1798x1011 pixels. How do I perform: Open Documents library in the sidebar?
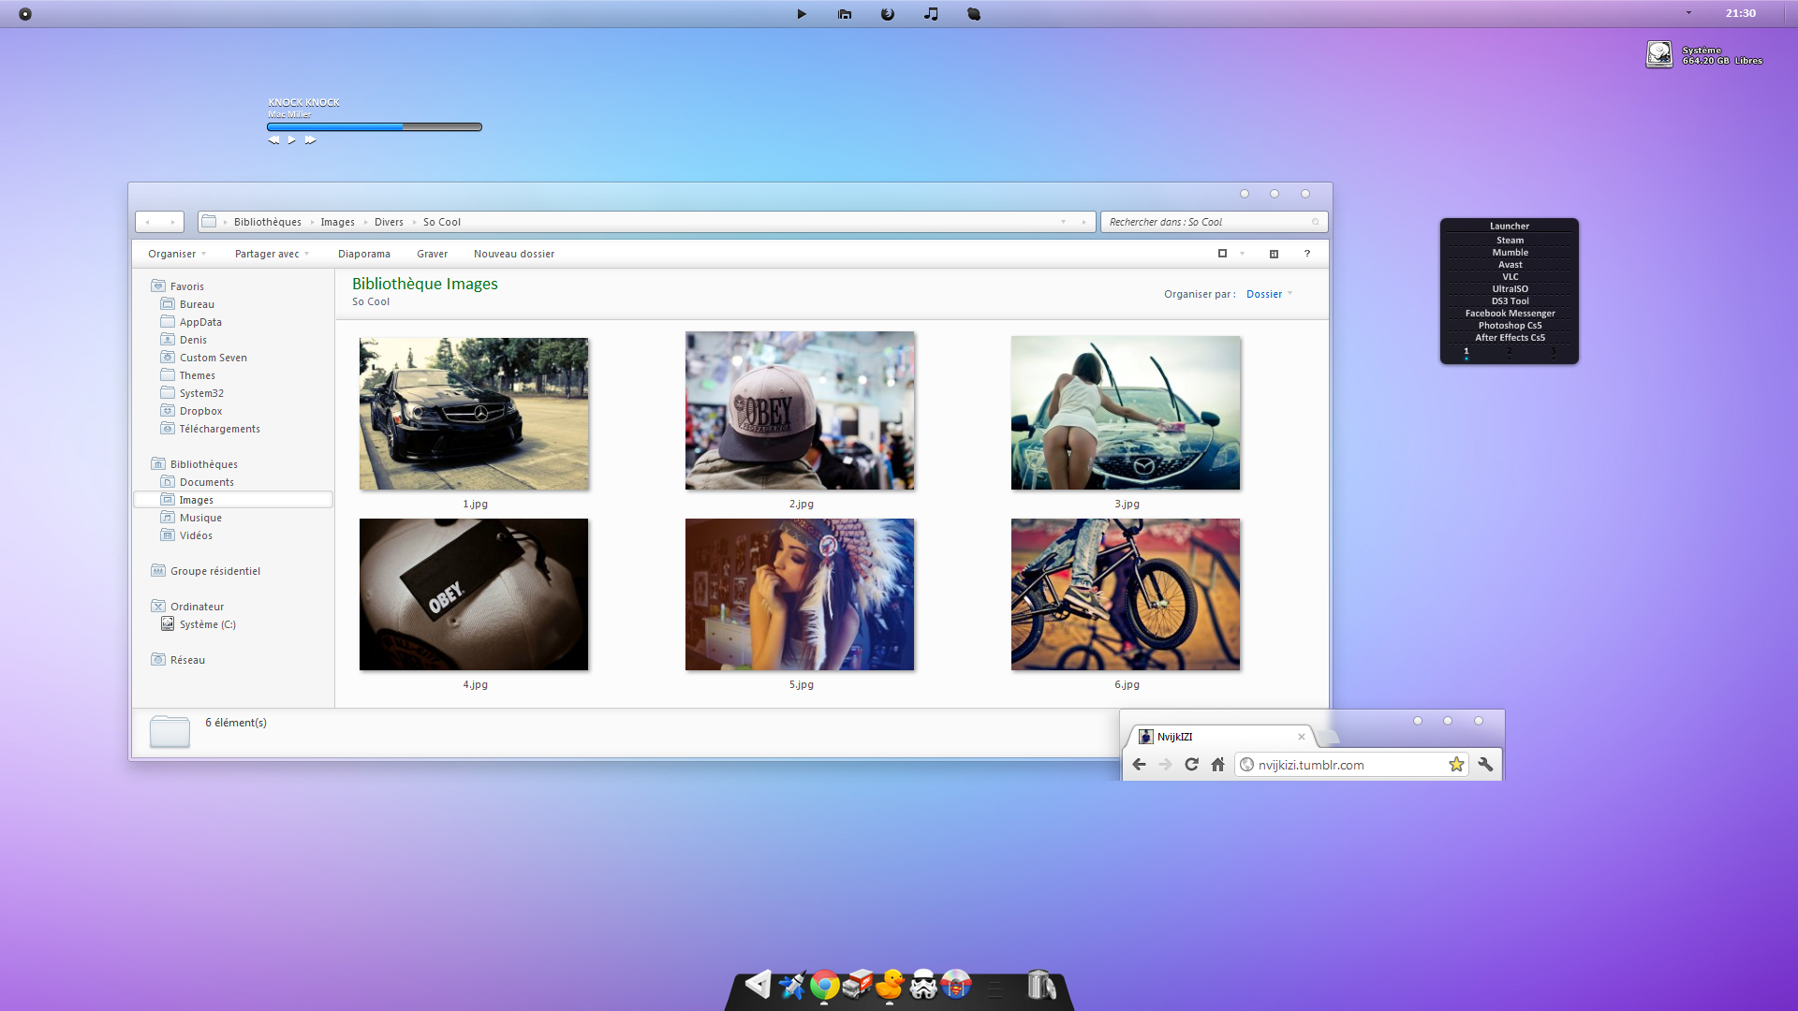(x=206, y=482)
